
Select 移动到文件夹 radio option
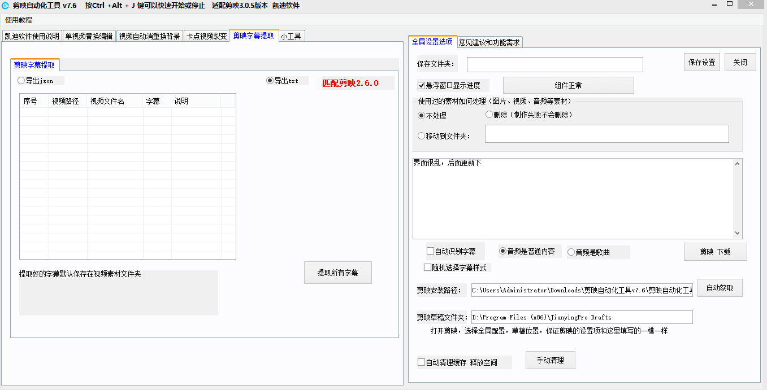pos(421,136)
